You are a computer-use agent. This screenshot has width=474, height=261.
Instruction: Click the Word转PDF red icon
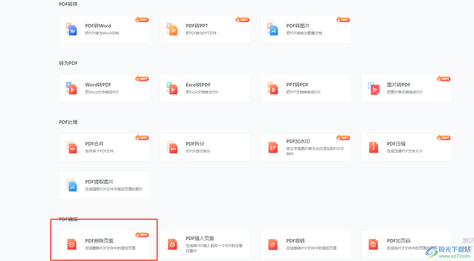click(x=72, y=88)
